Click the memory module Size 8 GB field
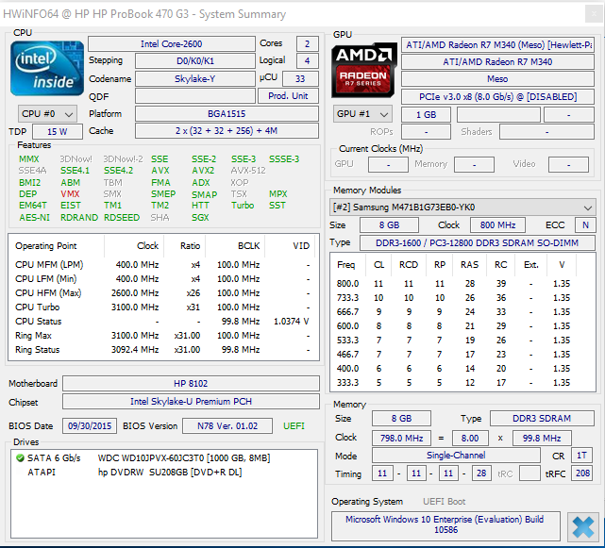The height and width of the screenshot is (548, 605). (x=389, y=225)
